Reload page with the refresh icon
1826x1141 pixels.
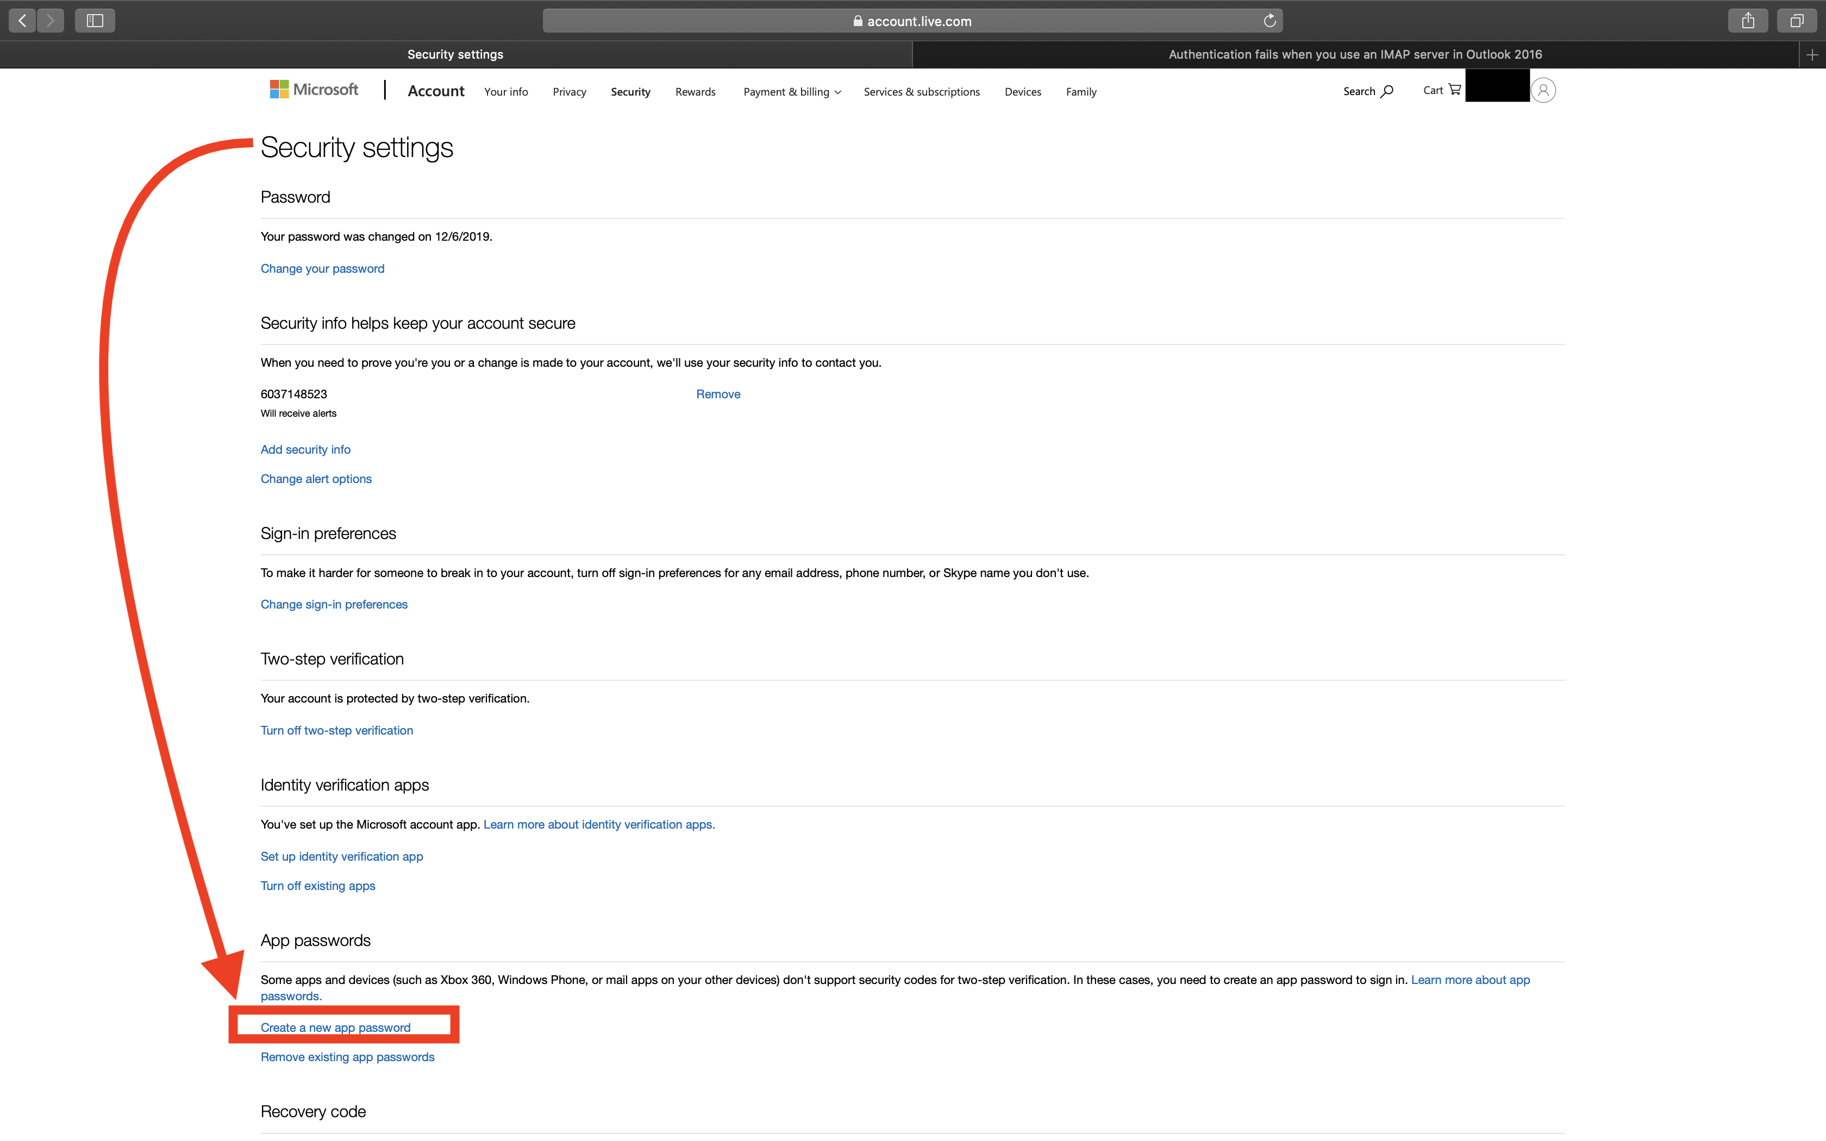click(x=1270, y=21)
